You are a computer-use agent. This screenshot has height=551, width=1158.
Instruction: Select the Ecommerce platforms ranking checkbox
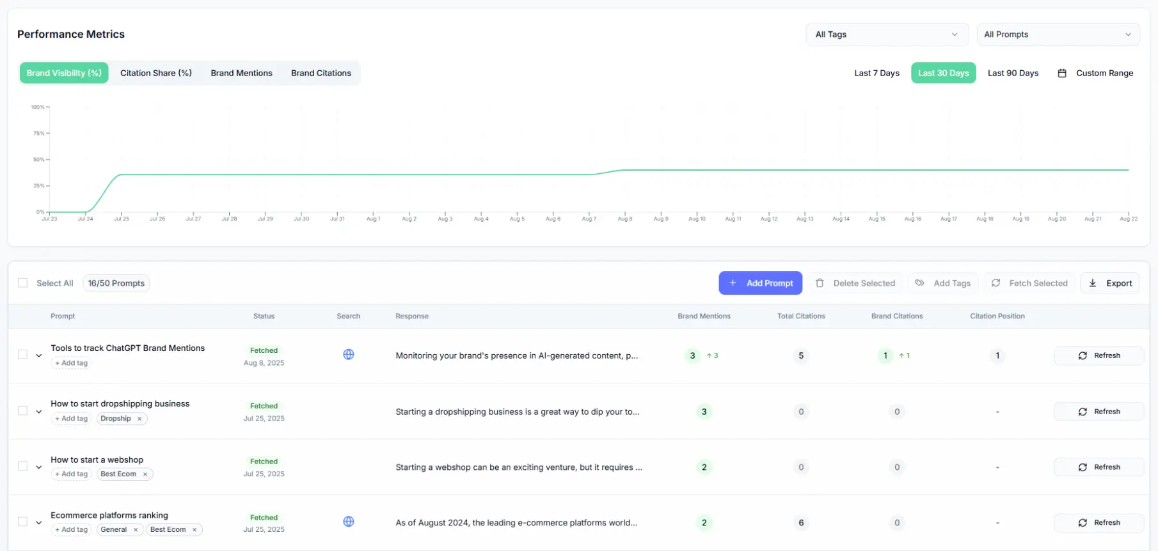click(x=23, y=522)
